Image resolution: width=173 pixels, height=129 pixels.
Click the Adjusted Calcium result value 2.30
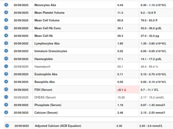[x=119, y=126]
